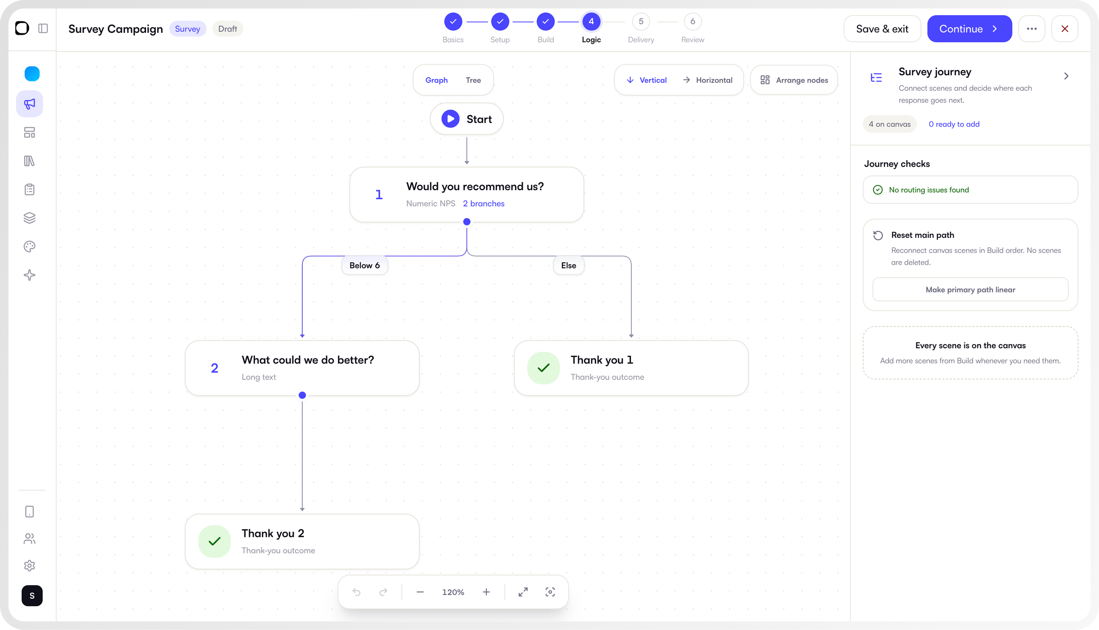Open the team users icon in sidebar
Viewport: 1099px width, 630px height.
pos(29,539)
